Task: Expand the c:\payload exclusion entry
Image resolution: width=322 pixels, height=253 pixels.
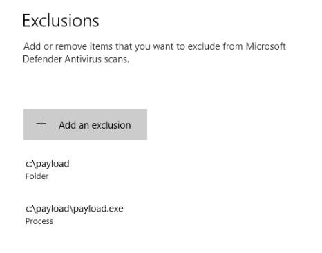Action: (x=47, y=169)
